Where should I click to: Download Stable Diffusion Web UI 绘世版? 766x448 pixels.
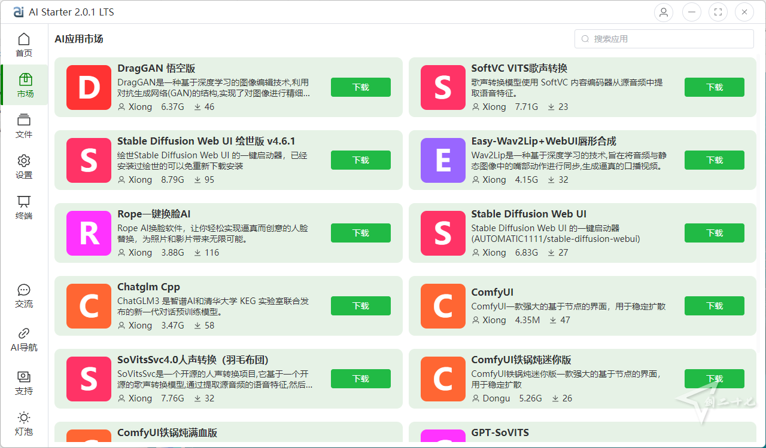pos(360,160)
